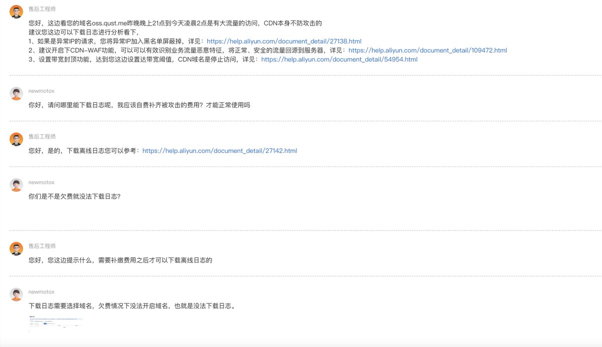
Task: Click message 您好，您这边提示什么，需要补缴费用
Action: tap(120, 260)
